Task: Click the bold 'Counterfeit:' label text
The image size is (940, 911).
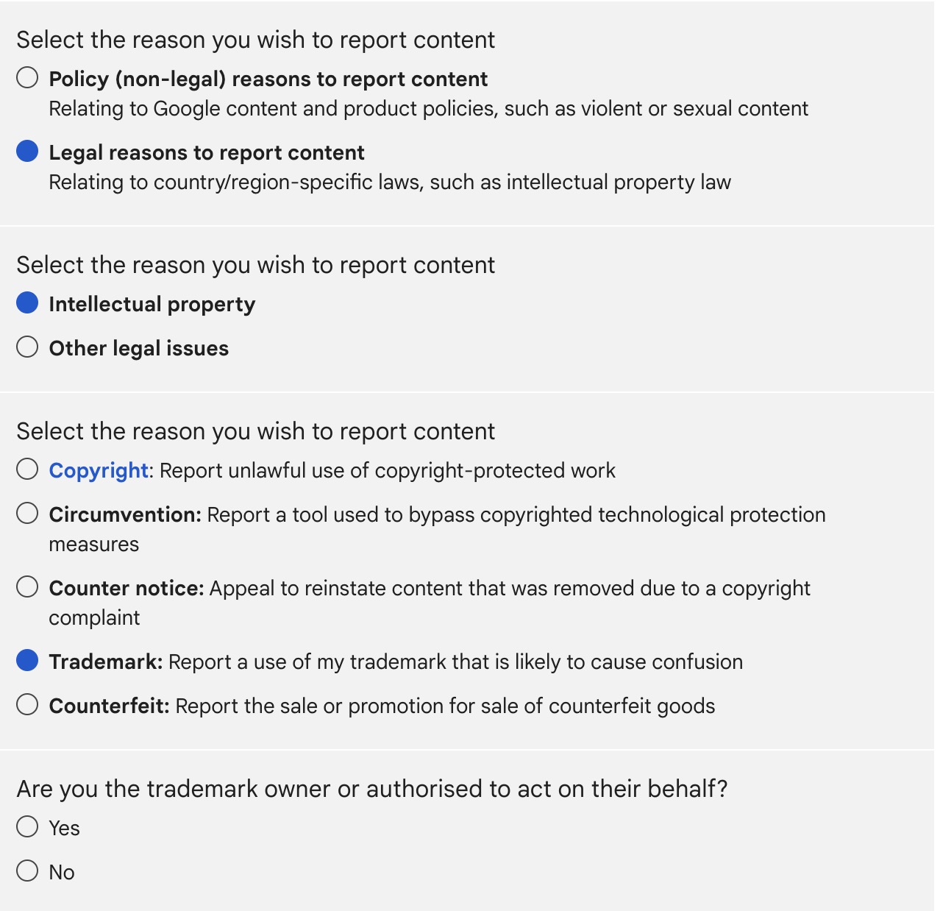Action: click(110, 706)
